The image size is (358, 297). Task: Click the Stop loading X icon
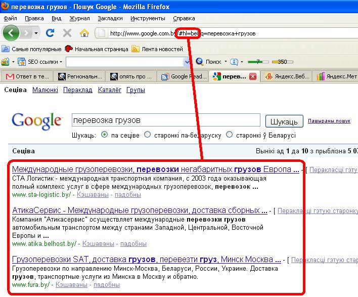(x=67, y=33)
